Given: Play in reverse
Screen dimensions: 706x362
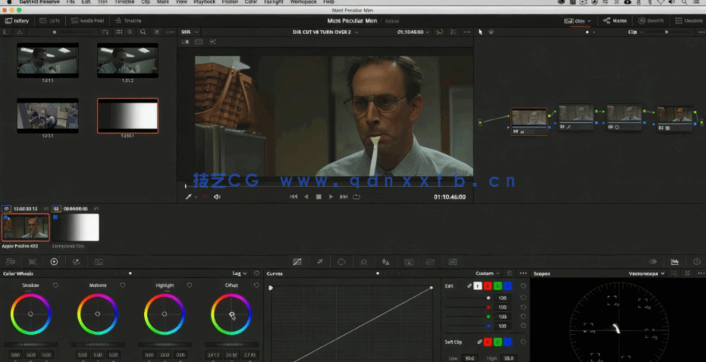Looking at the screenshot, I should click(x=306, y=197).
